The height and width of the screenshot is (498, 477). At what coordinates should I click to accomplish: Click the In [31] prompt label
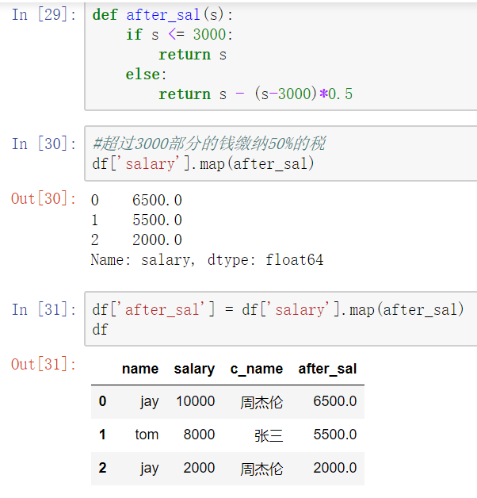click(x=44, y=309)
